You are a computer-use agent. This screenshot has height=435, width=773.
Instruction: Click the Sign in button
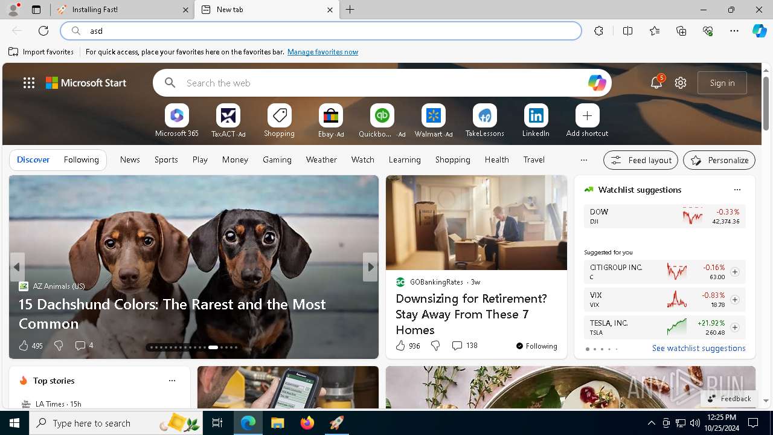pos(722,83)
